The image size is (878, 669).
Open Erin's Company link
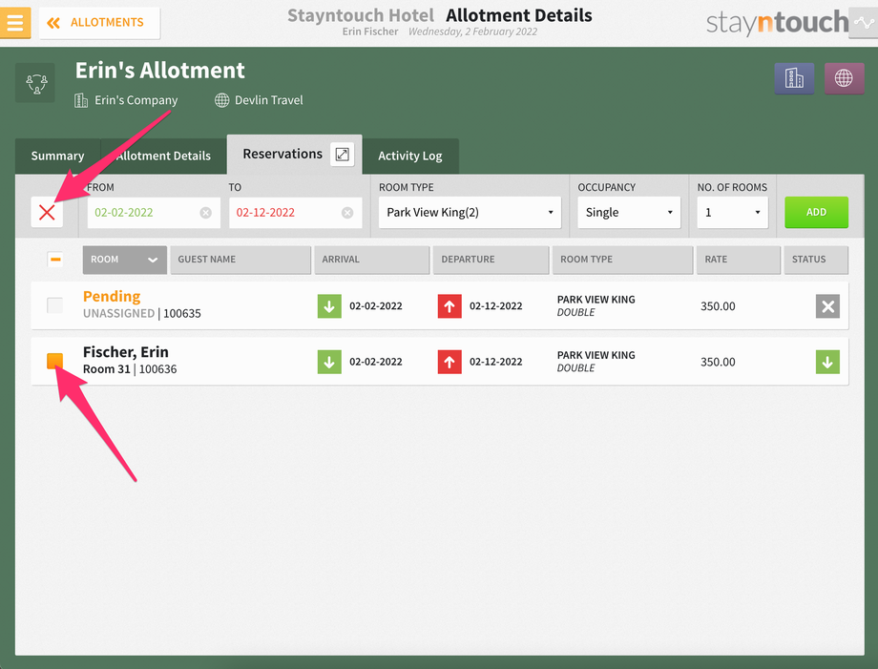136,100
